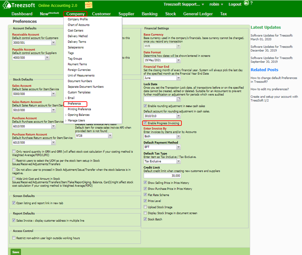
Task: Click the Credit Limit input field
Action: click(x=162, y=176)
